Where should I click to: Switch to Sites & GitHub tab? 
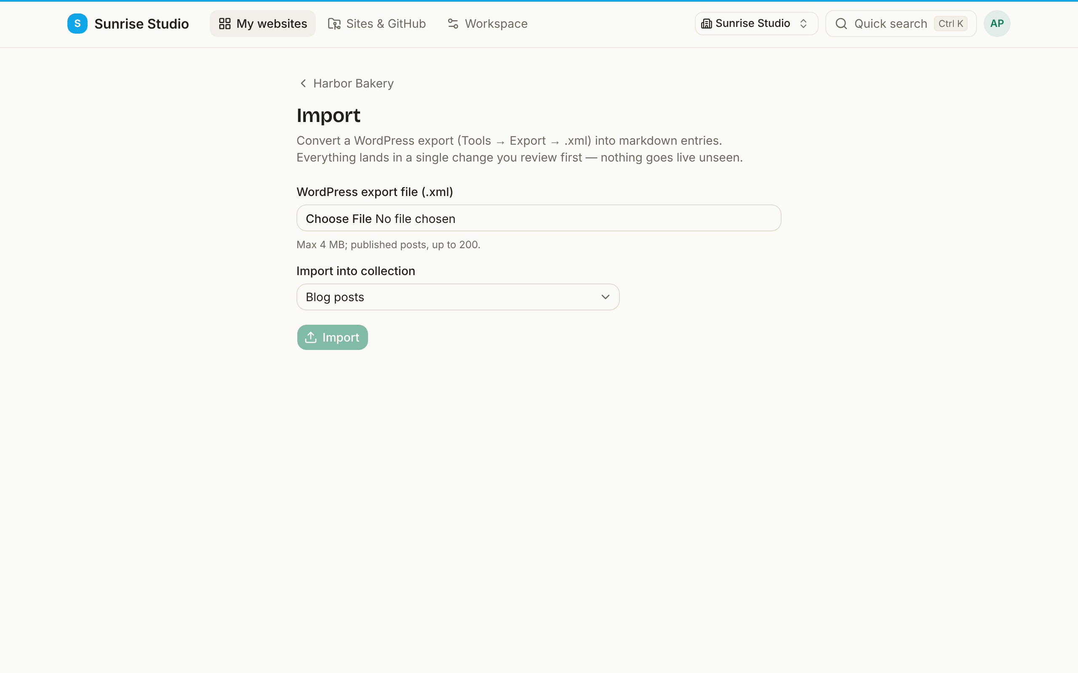377,24
